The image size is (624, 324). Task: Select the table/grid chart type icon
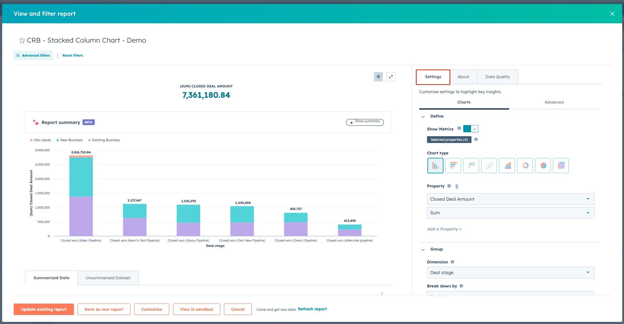coord(561,166)
